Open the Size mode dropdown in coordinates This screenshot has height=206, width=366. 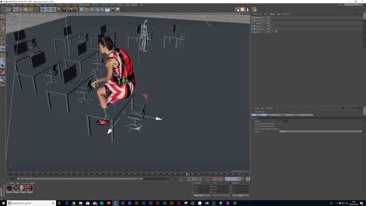click(x=221, y=195)
